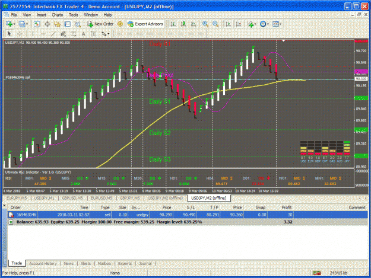Click the balance row icon

click(11, 222)
